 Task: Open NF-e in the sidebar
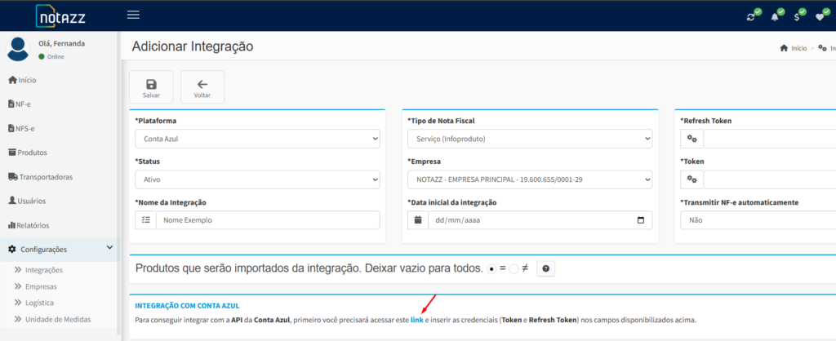[x=23, y=104]
